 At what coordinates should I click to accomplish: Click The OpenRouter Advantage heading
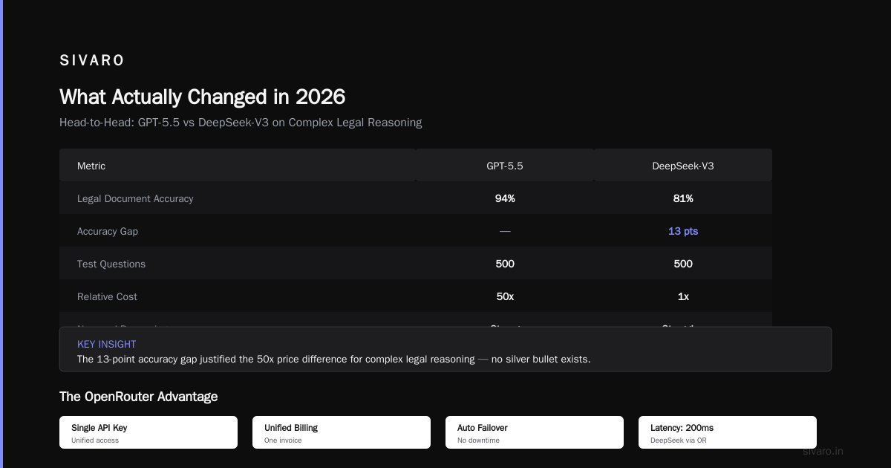[x=139, y=397]
